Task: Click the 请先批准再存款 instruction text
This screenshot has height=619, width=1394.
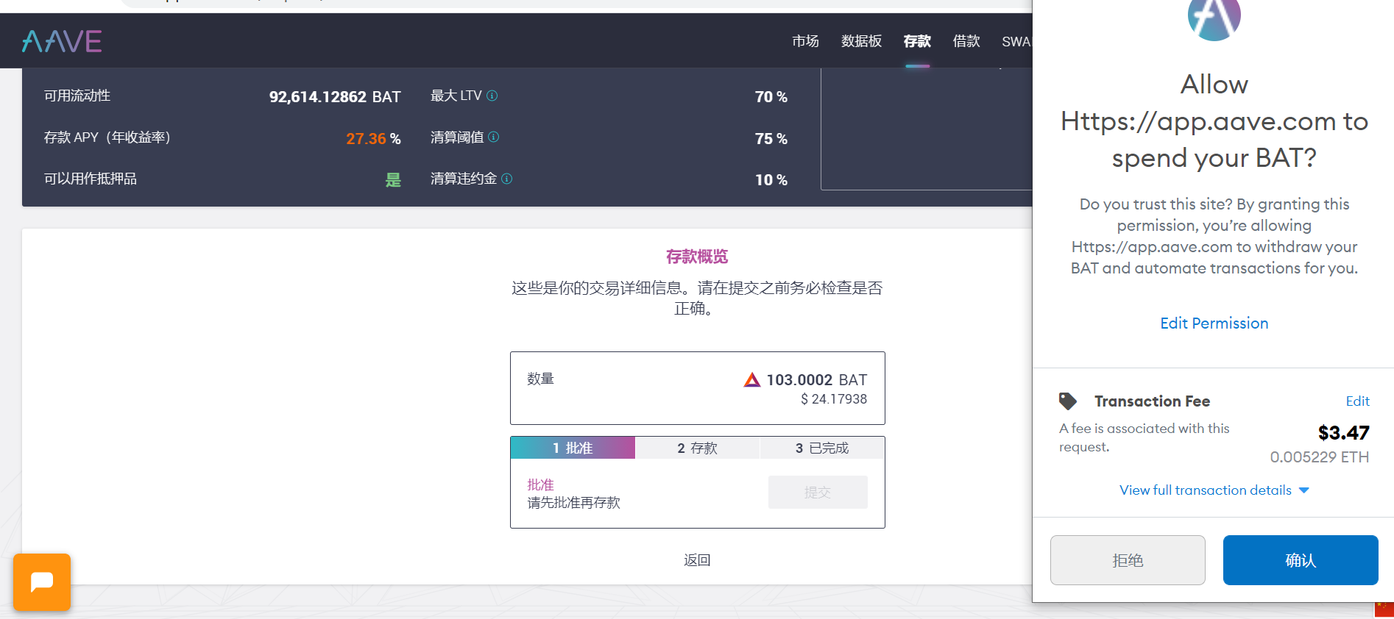Action: pyautogui.click(x=574, y=503)
